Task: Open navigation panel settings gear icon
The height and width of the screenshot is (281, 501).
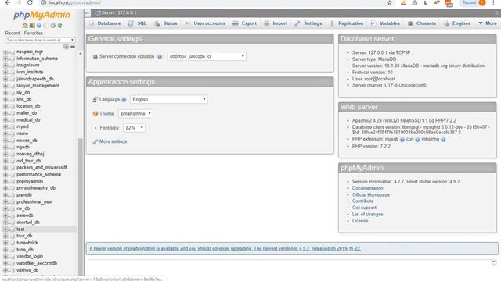Action: [x=53, y=26]
